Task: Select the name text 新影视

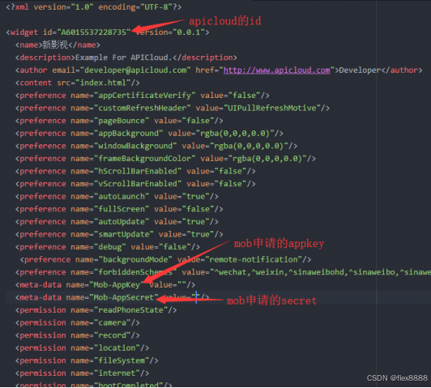Action: 55,45
